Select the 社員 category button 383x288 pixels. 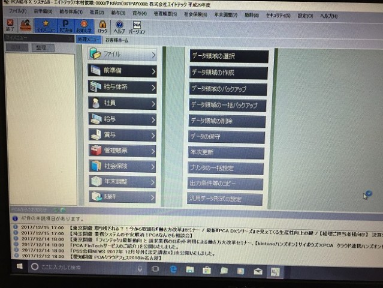[x=122, y=103]
